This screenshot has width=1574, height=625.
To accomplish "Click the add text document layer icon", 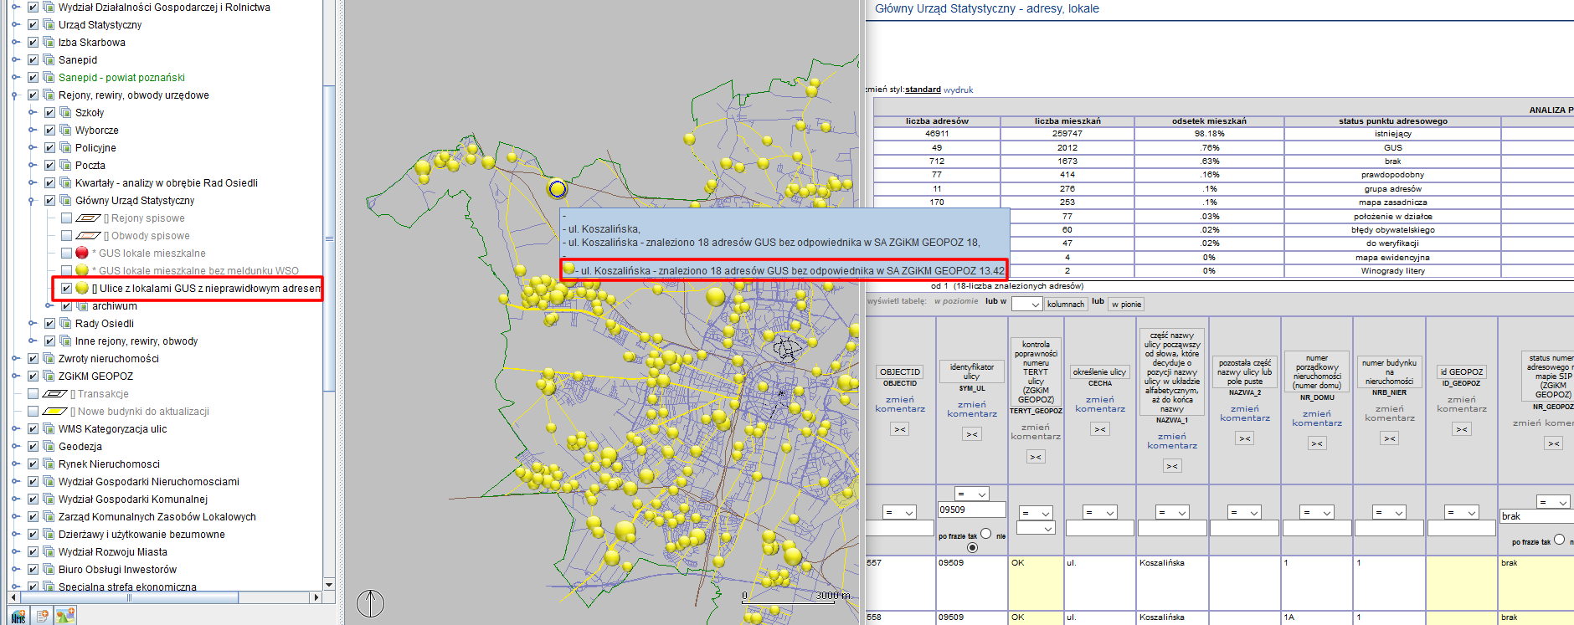I will click(x=42, y=616).
